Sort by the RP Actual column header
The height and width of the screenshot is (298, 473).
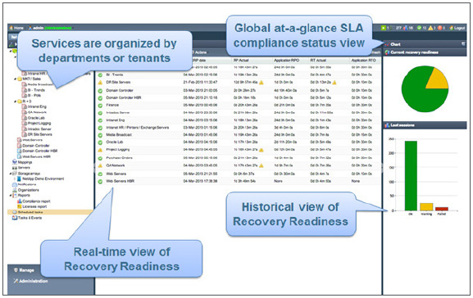click(x=240, y=61)
